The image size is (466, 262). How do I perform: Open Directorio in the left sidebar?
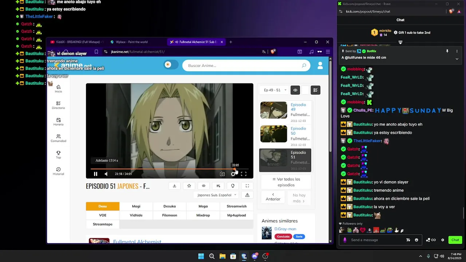[x=58, y=106]
